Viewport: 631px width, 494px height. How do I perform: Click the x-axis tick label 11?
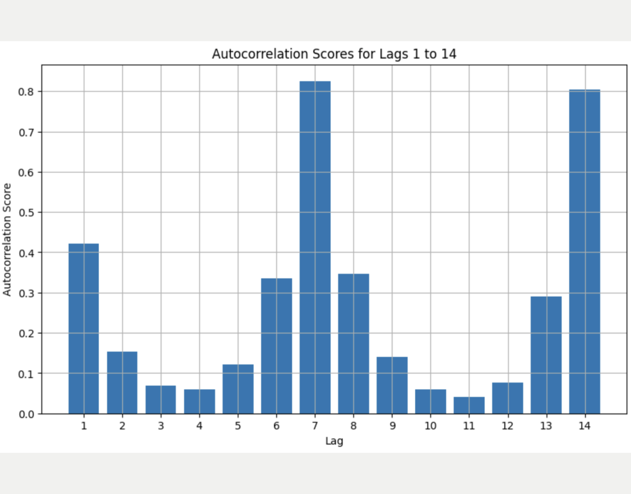[x=469, y=426]
